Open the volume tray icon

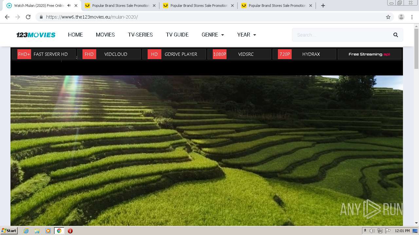pyautogui.click(x=372, y=231)
